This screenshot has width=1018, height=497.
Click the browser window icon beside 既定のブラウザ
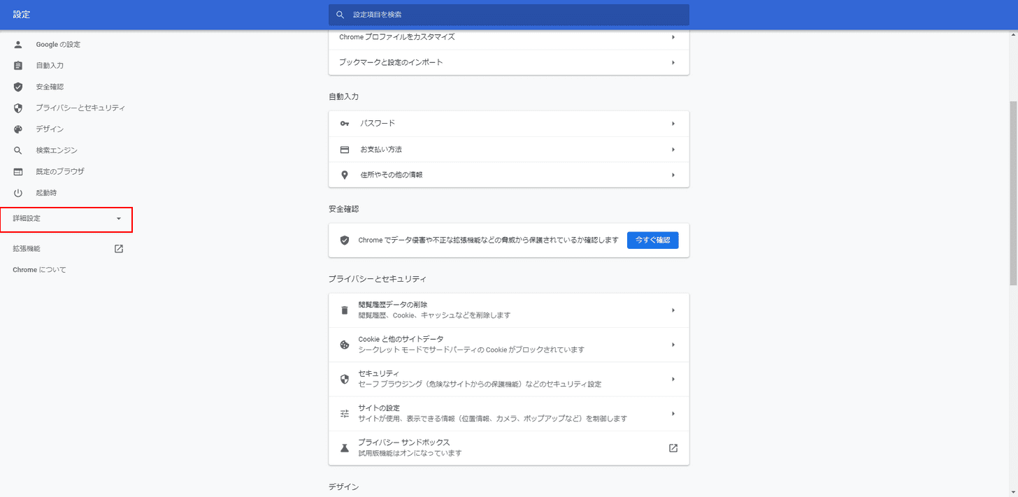pyautogui.click(x=18, y=171)
